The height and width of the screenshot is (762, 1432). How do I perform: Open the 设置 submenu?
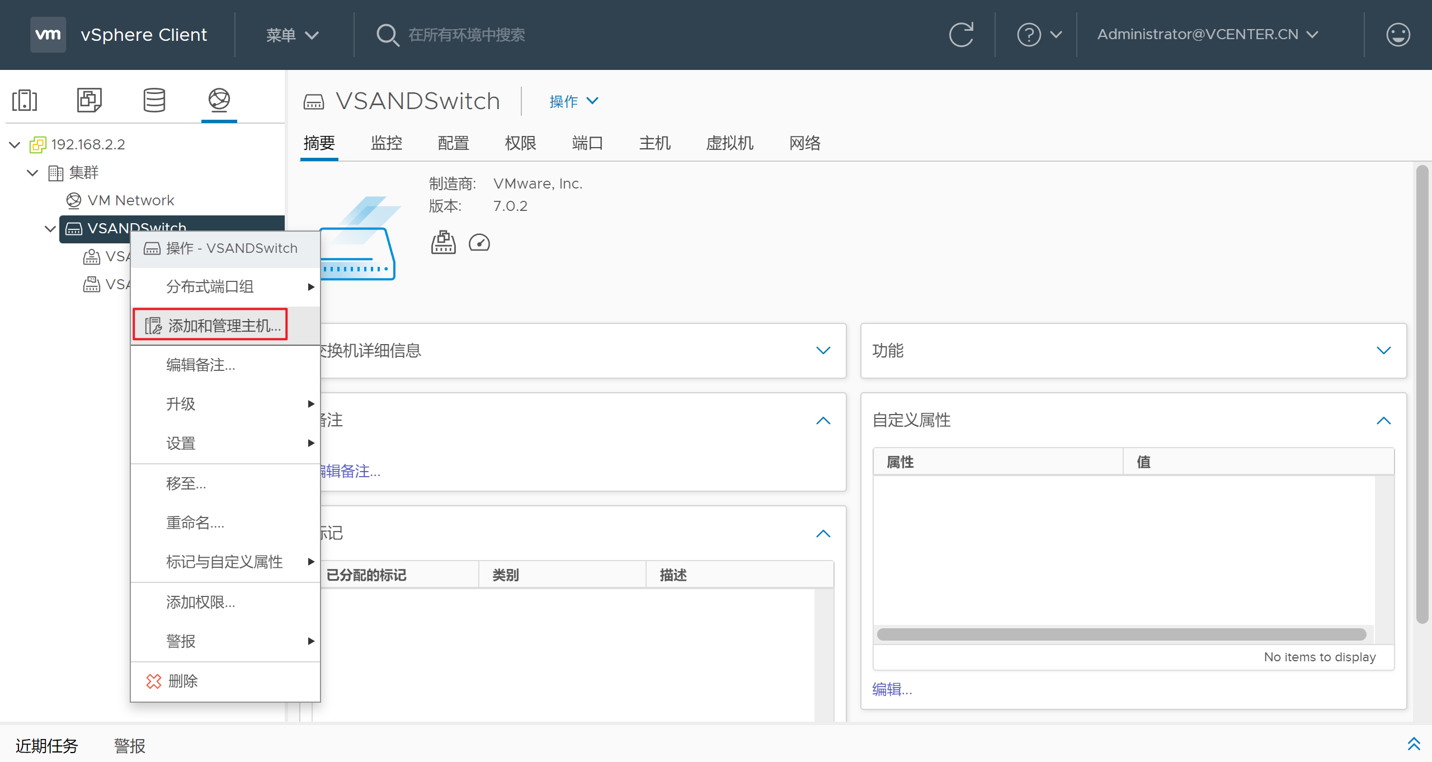[225, 443]
